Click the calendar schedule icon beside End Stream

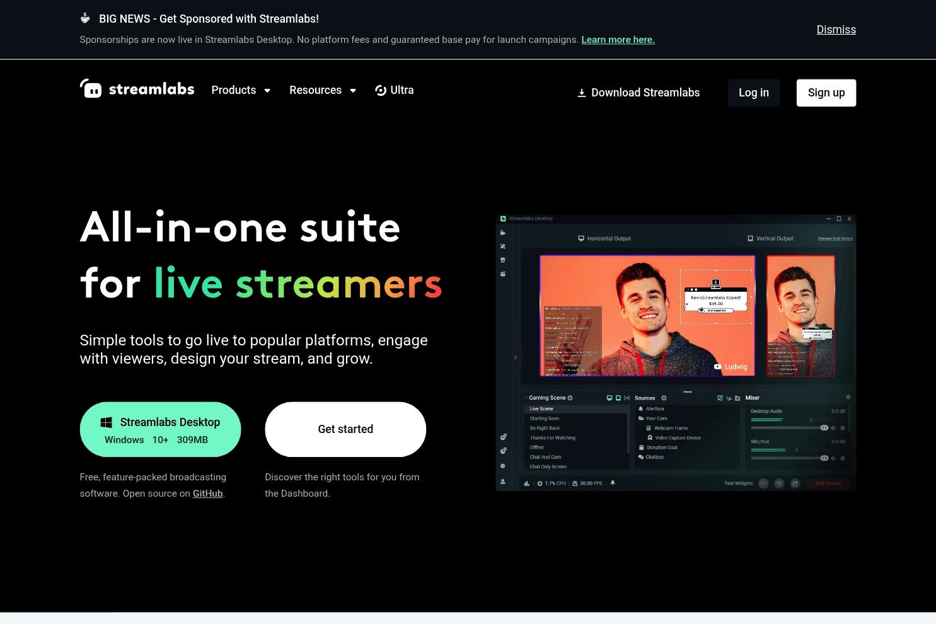[795, 483]
